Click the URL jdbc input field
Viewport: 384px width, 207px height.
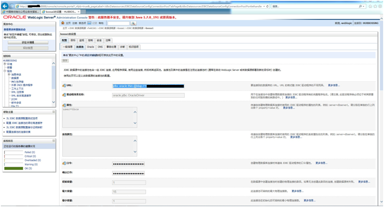click(148, 86)
